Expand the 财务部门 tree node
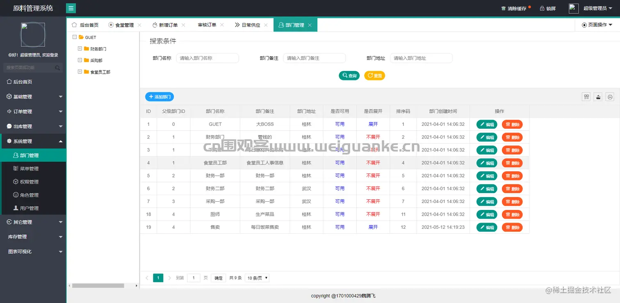This screenshot has height=303, width=620. pos(80,49)
